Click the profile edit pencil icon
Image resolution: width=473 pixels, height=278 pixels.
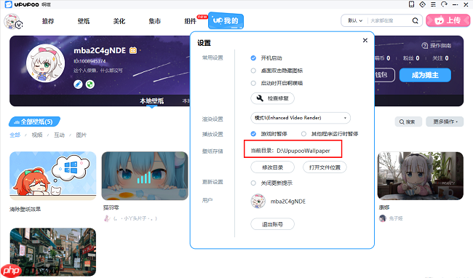pyautogui.click(x=78, y=84)
